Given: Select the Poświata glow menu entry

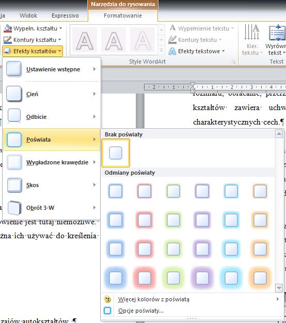Looking at the screenshot, I should pyautogui.click(x=52, y=140).
